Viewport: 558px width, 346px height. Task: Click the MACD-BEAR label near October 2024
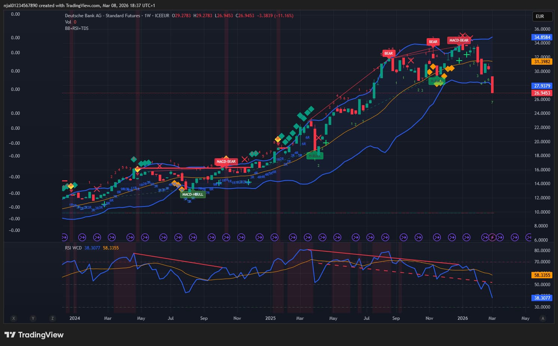(226, 162)
